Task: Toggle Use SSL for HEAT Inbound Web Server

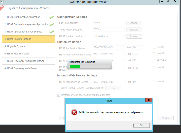Action: [154, 82]
